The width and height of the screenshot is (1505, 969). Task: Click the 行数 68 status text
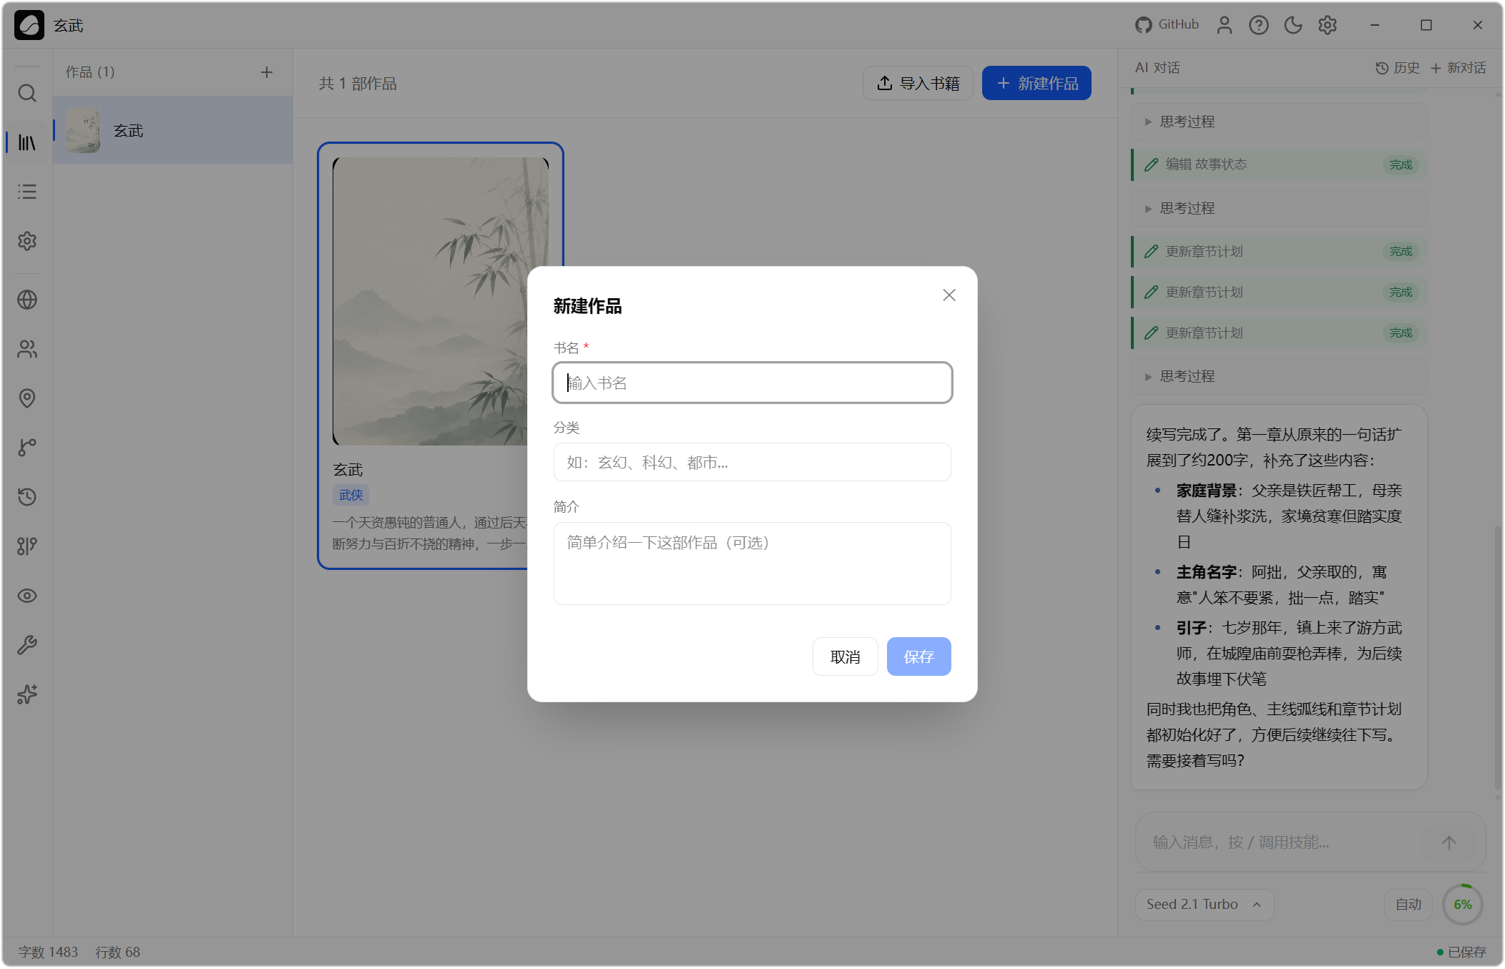coord(118,952)
